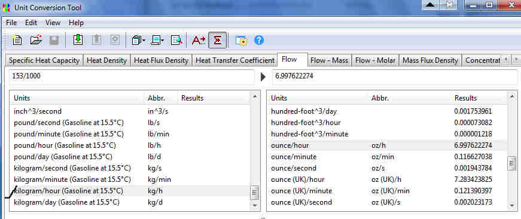Click the left list scrollbar thumb
Viewport: 521px width, 219px height.
[x=255, y=193]
